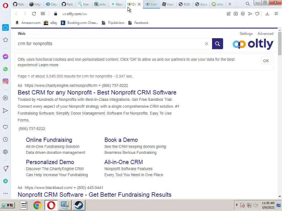Open Learn more cookie link
The image size is (282, 211).
(48, 65)
